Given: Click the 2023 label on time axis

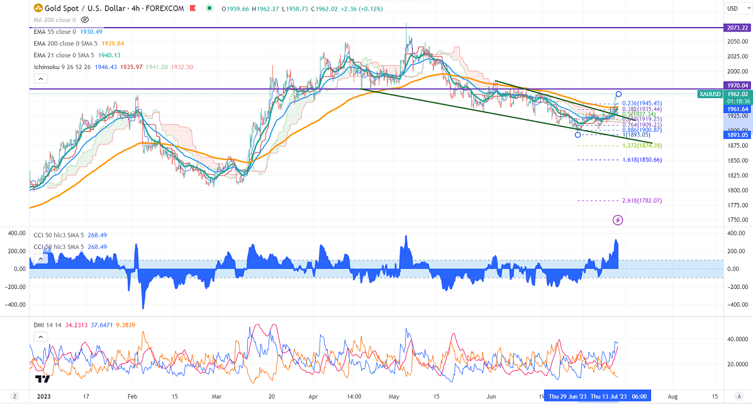Looking at the screenshot, I should pyautogui.click(x=43, y=396).
